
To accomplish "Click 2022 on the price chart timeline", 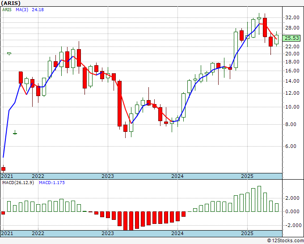I will pyautogui.click(x=38, y=176).
